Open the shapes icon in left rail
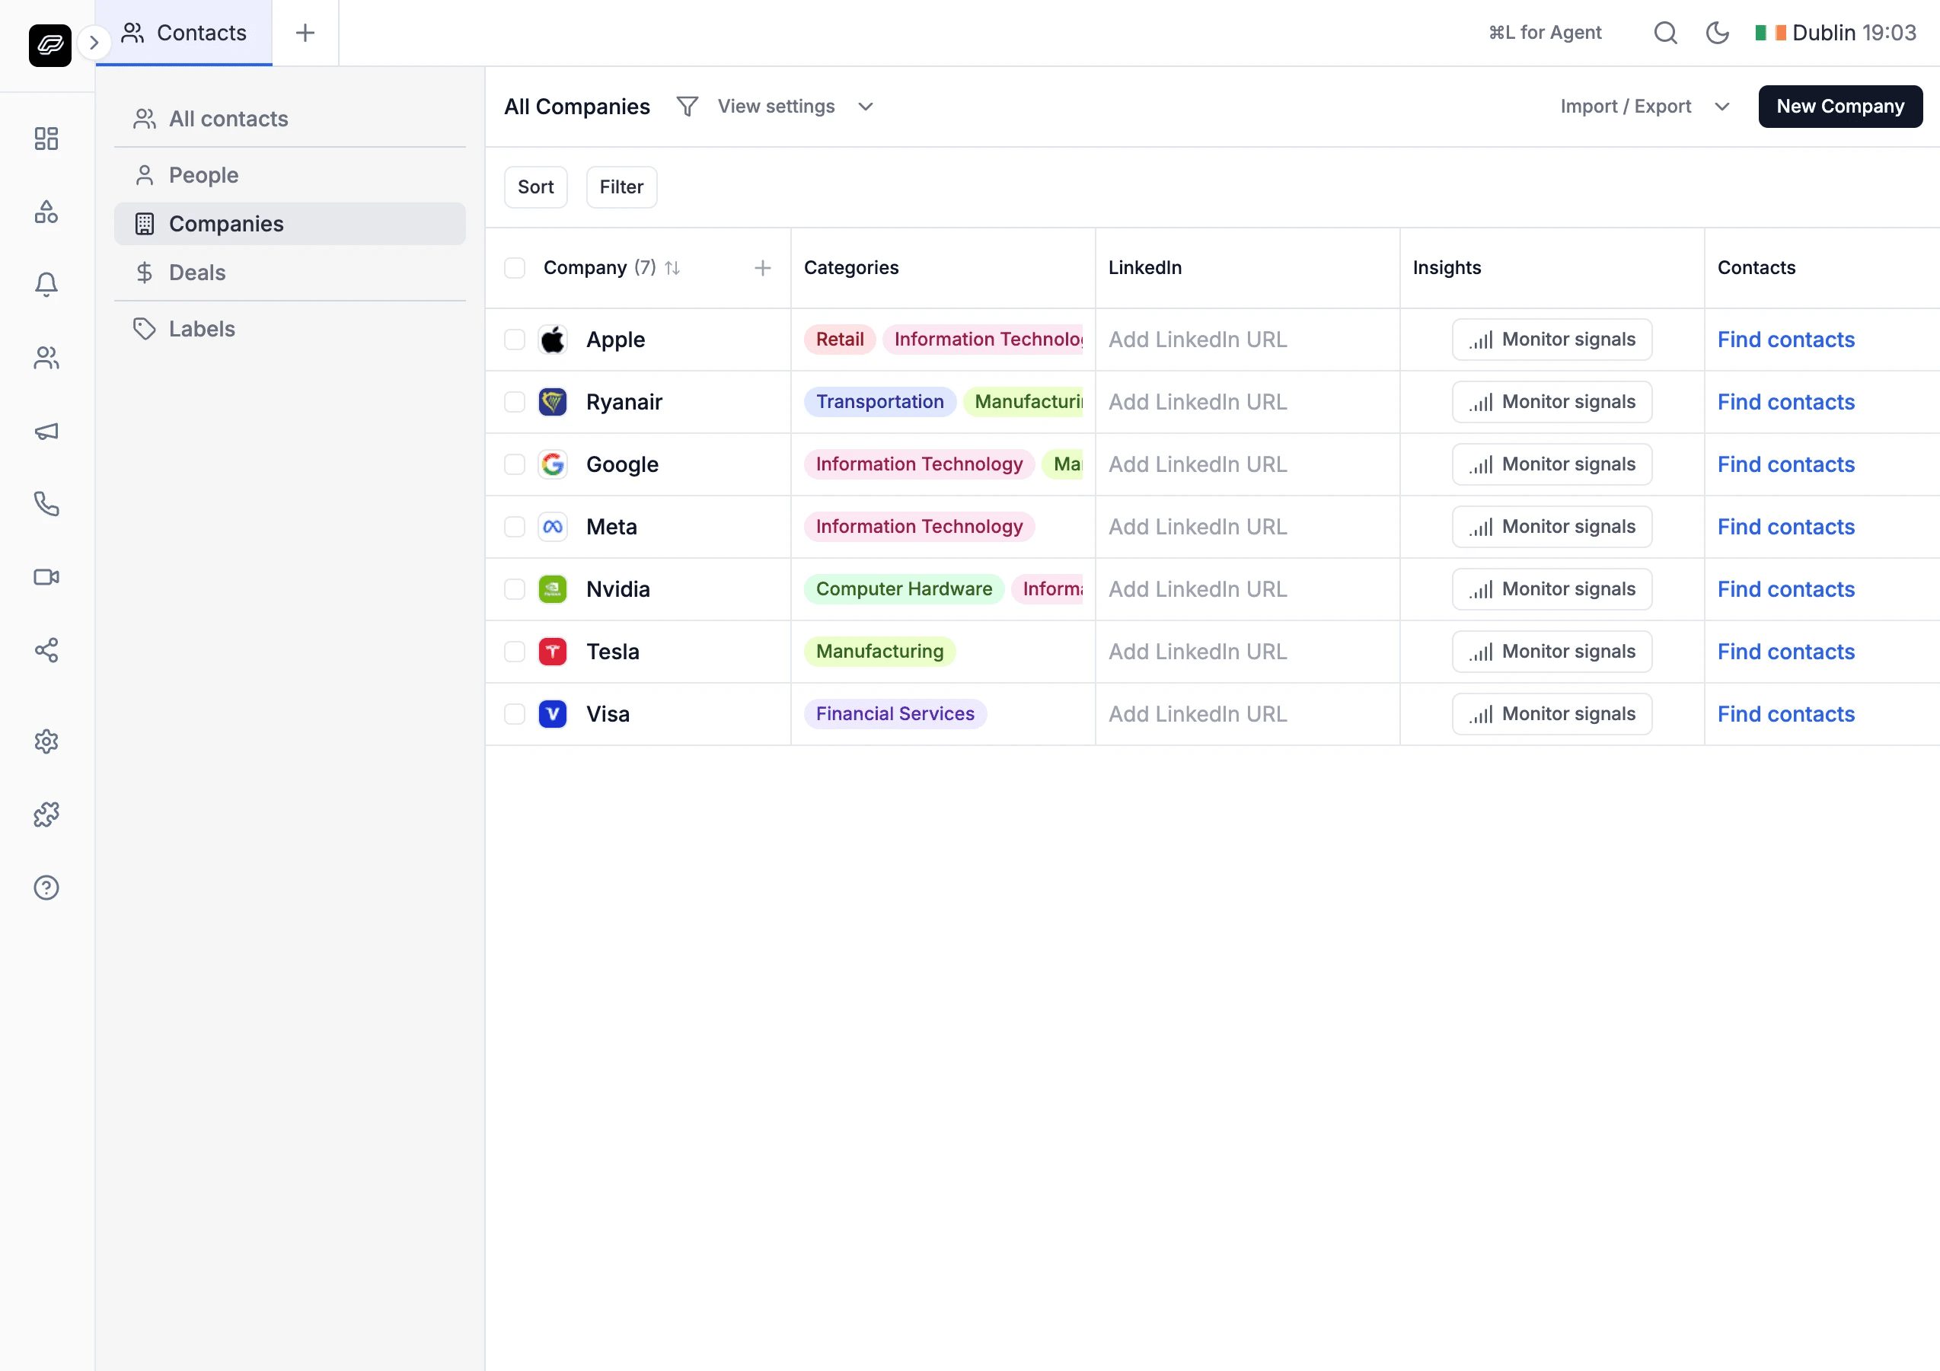 coord(46,212)
